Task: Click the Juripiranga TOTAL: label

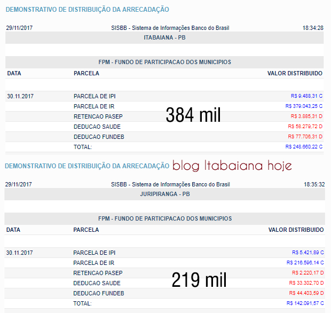Action: [x=83, y=303]
